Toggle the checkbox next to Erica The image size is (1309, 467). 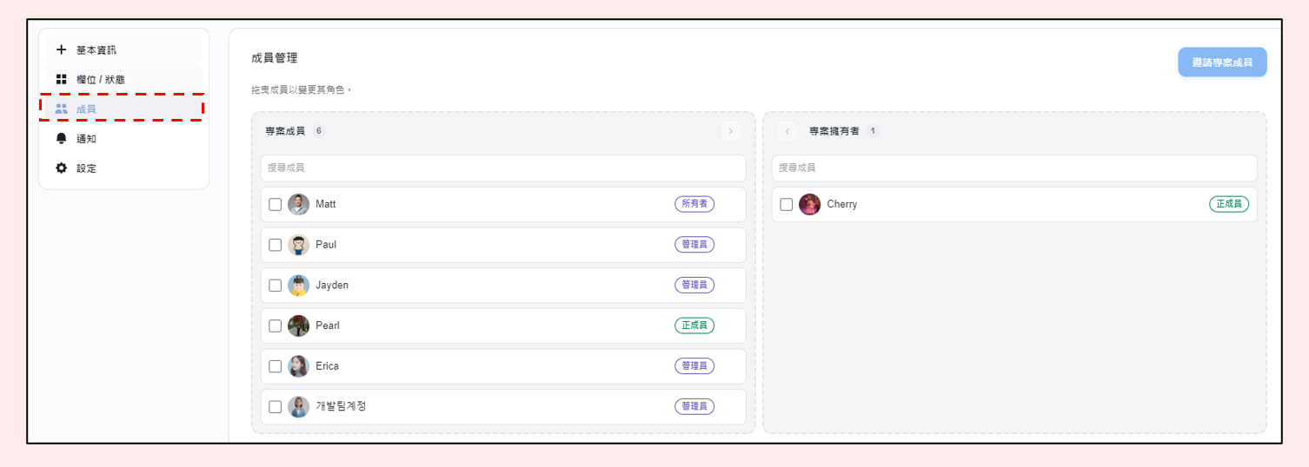pyautogui.click(x=275, y=366)
